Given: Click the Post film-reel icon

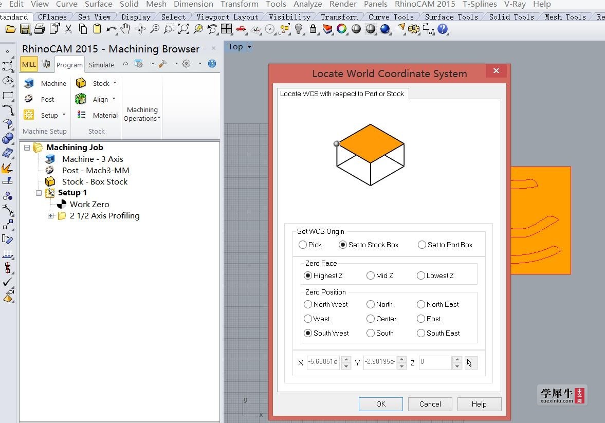Looking at the screenshot, I should [x=29, y=99].
